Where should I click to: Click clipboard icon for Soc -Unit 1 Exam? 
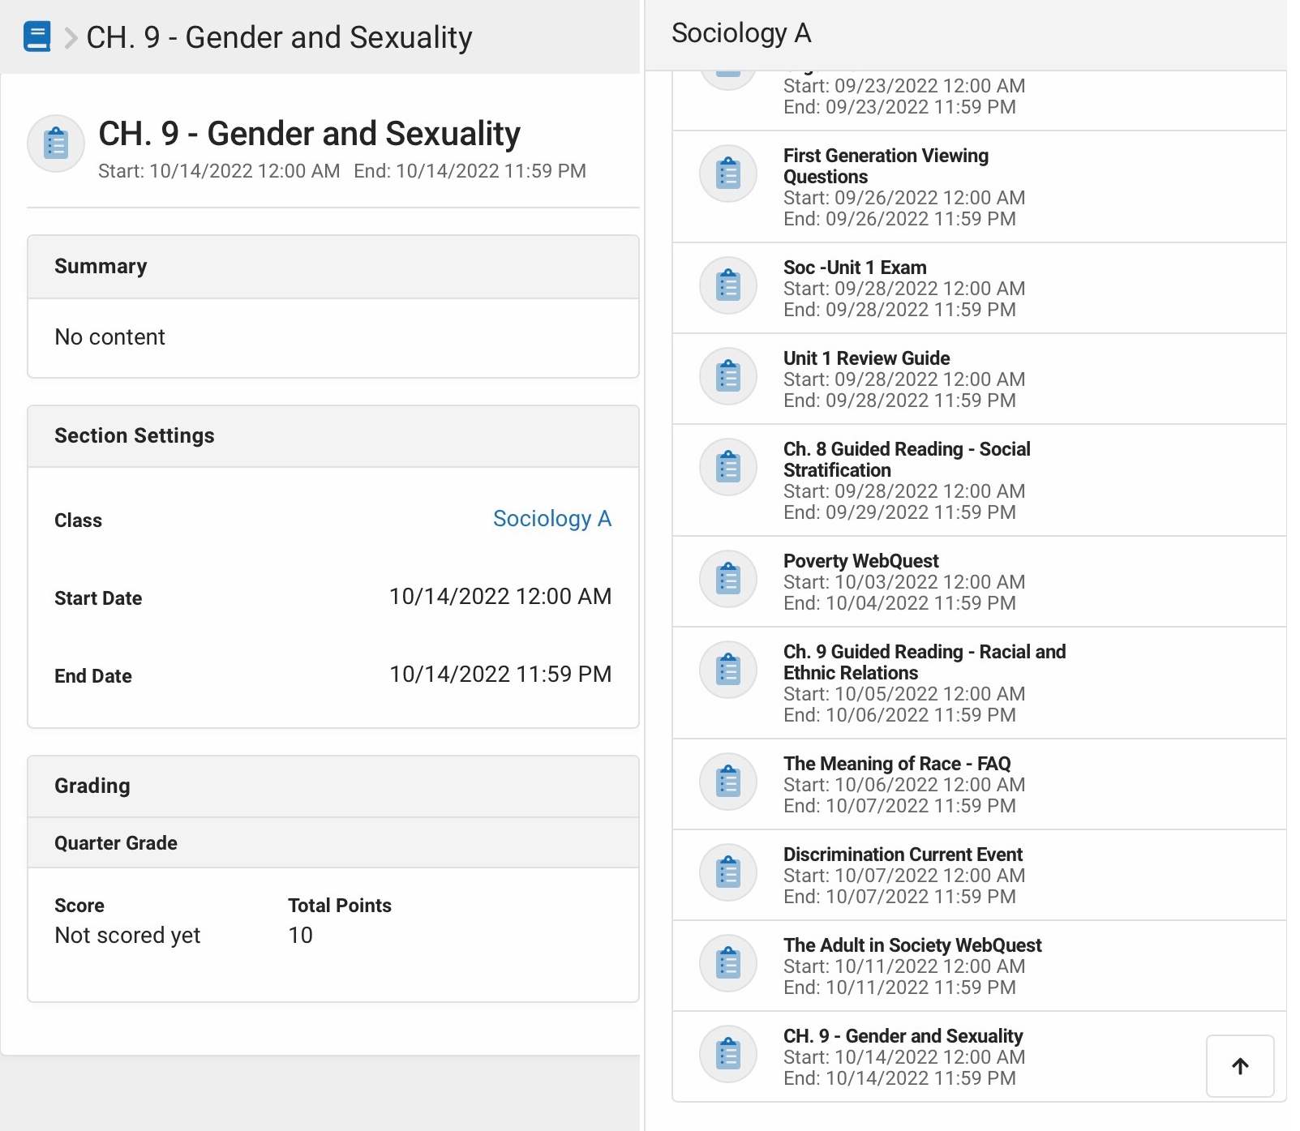pyautogui.click(x=727, y=286)
